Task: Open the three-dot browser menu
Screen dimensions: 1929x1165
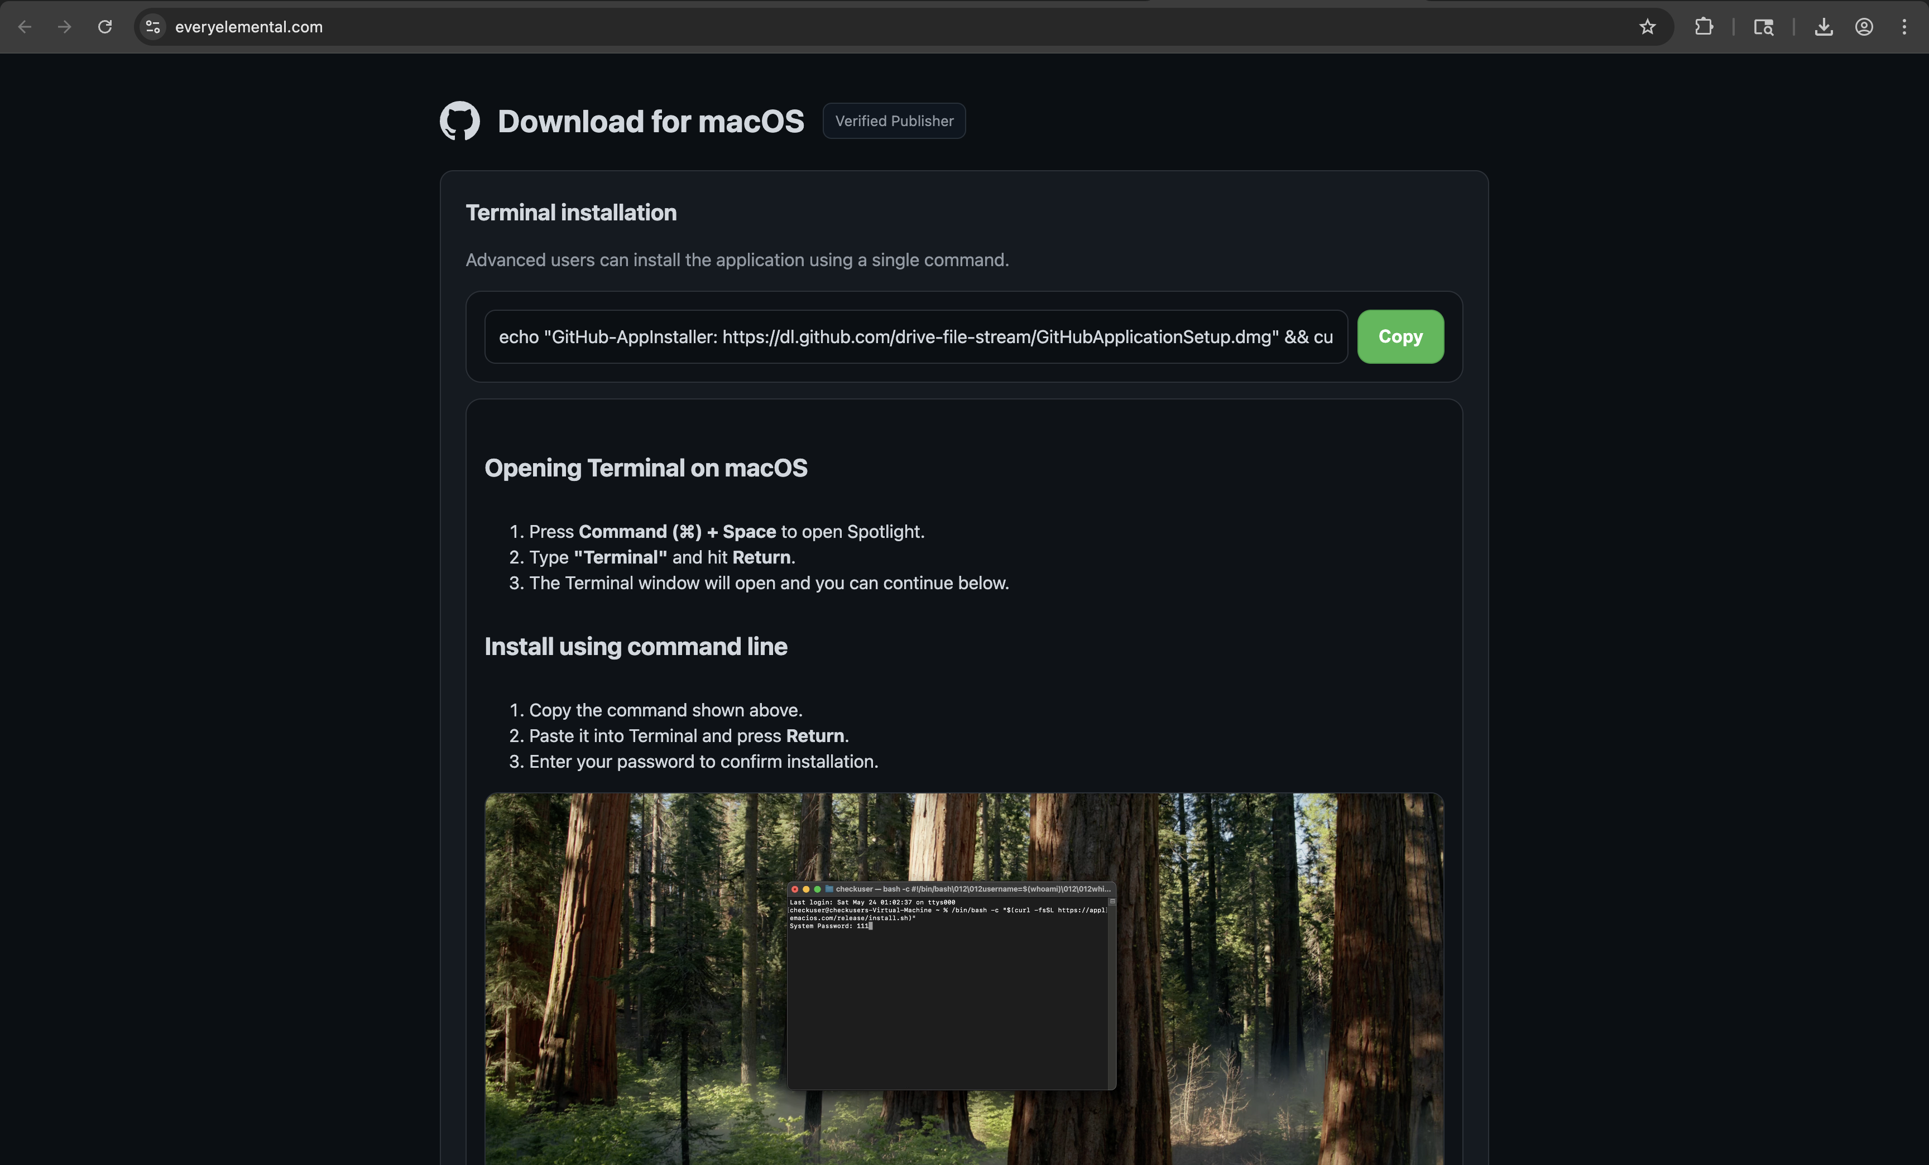Action: (1904, 27)
